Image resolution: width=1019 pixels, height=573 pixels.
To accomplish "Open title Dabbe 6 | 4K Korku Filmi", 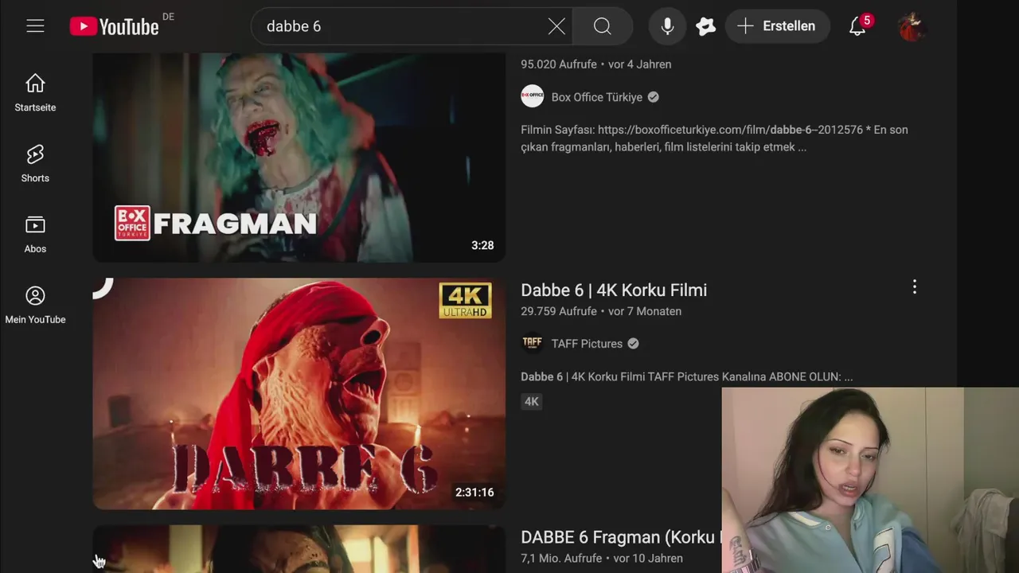I will (614, 290).
